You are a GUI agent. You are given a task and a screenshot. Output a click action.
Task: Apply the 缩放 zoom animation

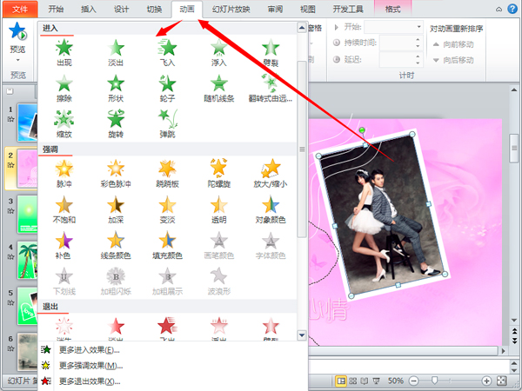pyautogui.click(x=64, y=123)
